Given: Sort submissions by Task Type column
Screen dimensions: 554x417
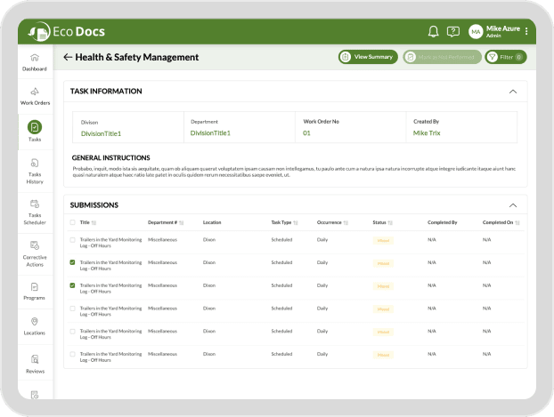Looking at the screenshot, I should click(x=296, y=222).
